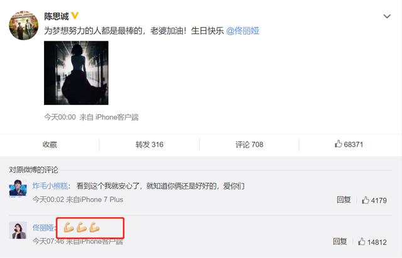Open 佟丽娅's commenter avatar

click(18, 230)
